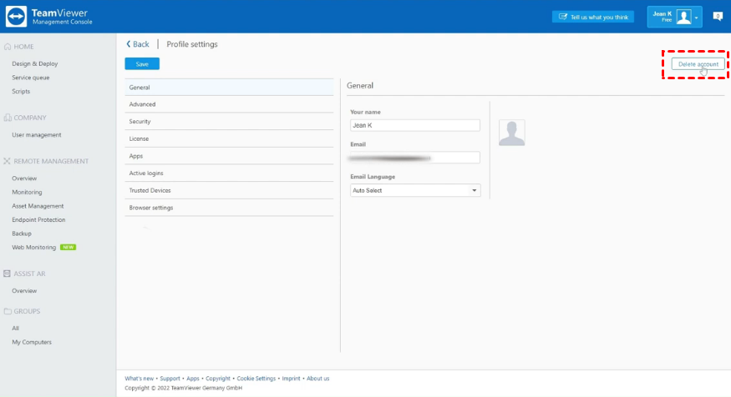Click the TeamViewer logo icon
Viewport: 731px width, 397px height.
17,17
